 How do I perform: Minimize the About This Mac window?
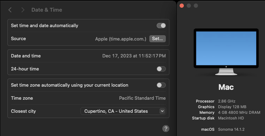pyautogui.click(x=189, y=6)
